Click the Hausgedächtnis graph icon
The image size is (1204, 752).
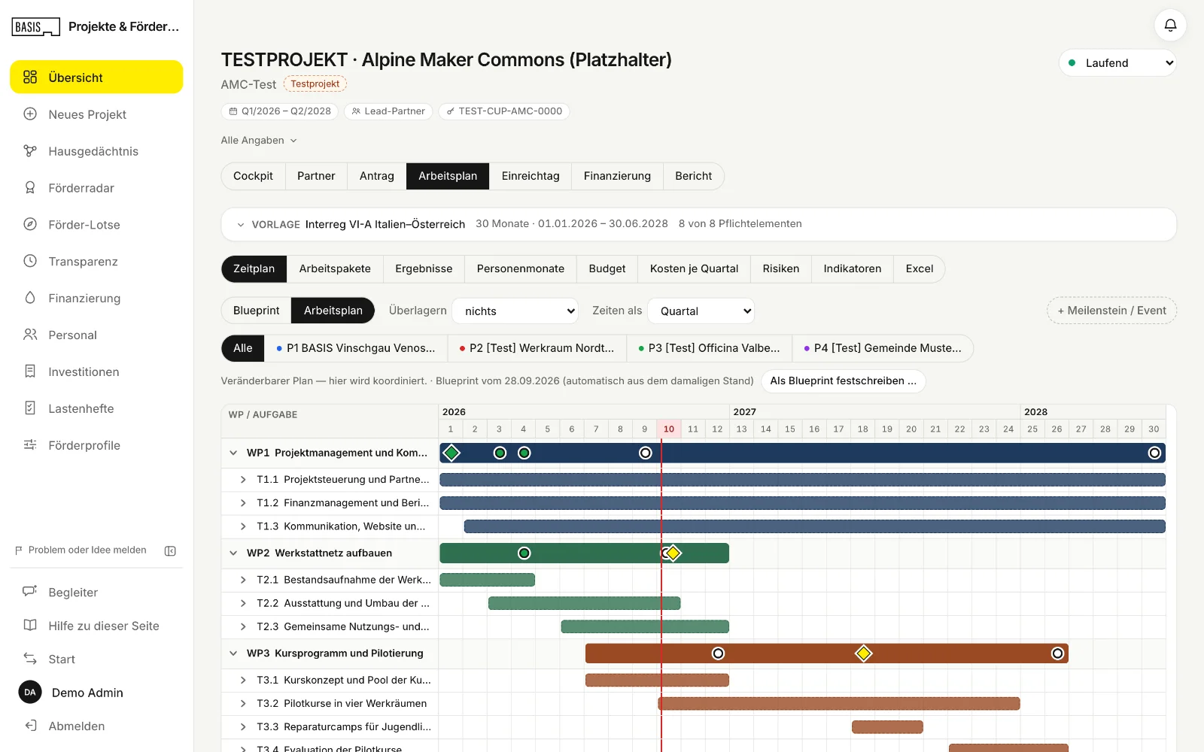(30, 151)
